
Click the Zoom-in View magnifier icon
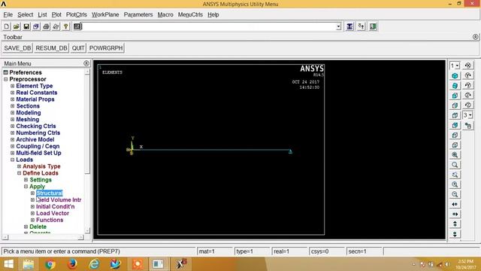coord(455,165)
